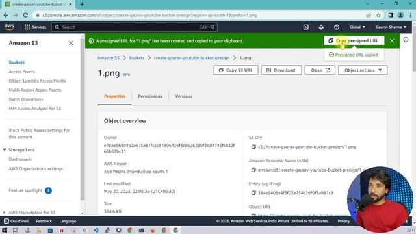
Task: Click the Open object button
Action: 320,70
